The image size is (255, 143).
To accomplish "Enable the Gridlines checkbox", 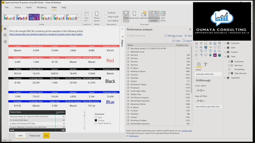I will [105, 12].
